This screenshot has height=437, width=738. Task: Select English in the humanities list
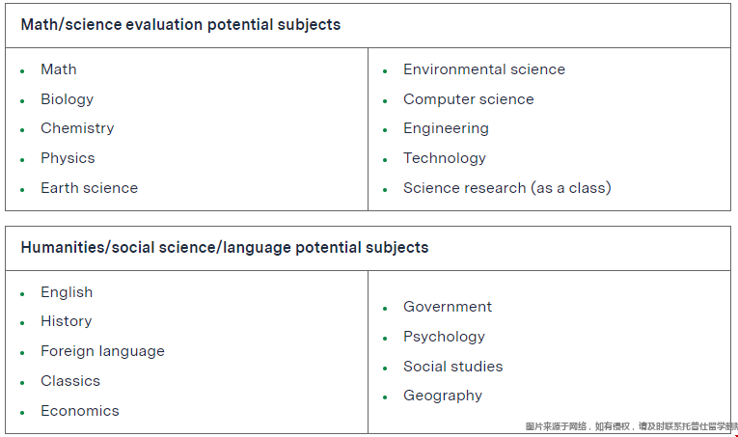click(67, 292)
